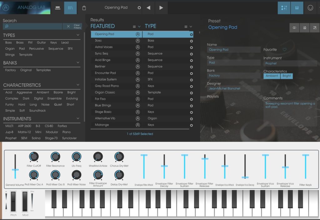Click Arturia badge on Blue Strings row
Viewport: 320px width, 220px height.
(x=138, y=105)
